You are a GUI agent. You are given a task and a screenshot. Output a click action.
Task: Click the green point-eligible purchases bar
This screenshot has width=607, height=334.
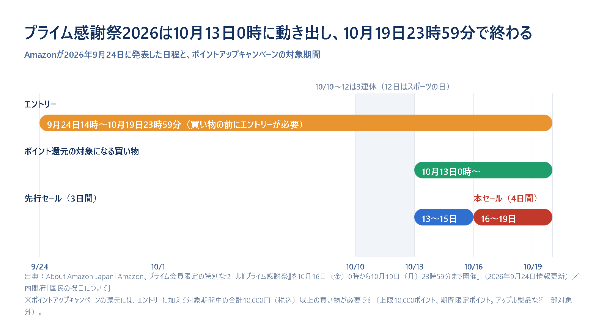pos(483,170)
